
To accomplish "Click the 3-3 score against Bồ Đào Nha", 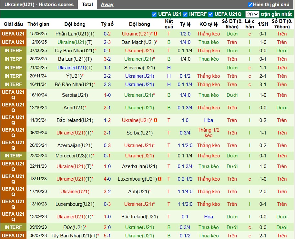I will tap(107, 85).
